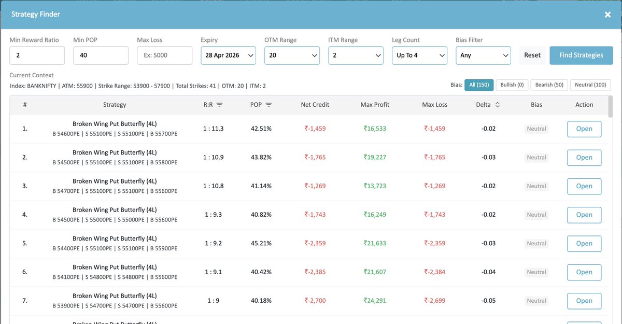Select the Neutral (100) bias tab
The width and height of the screenshot is (622, 324).
[591, 85]
